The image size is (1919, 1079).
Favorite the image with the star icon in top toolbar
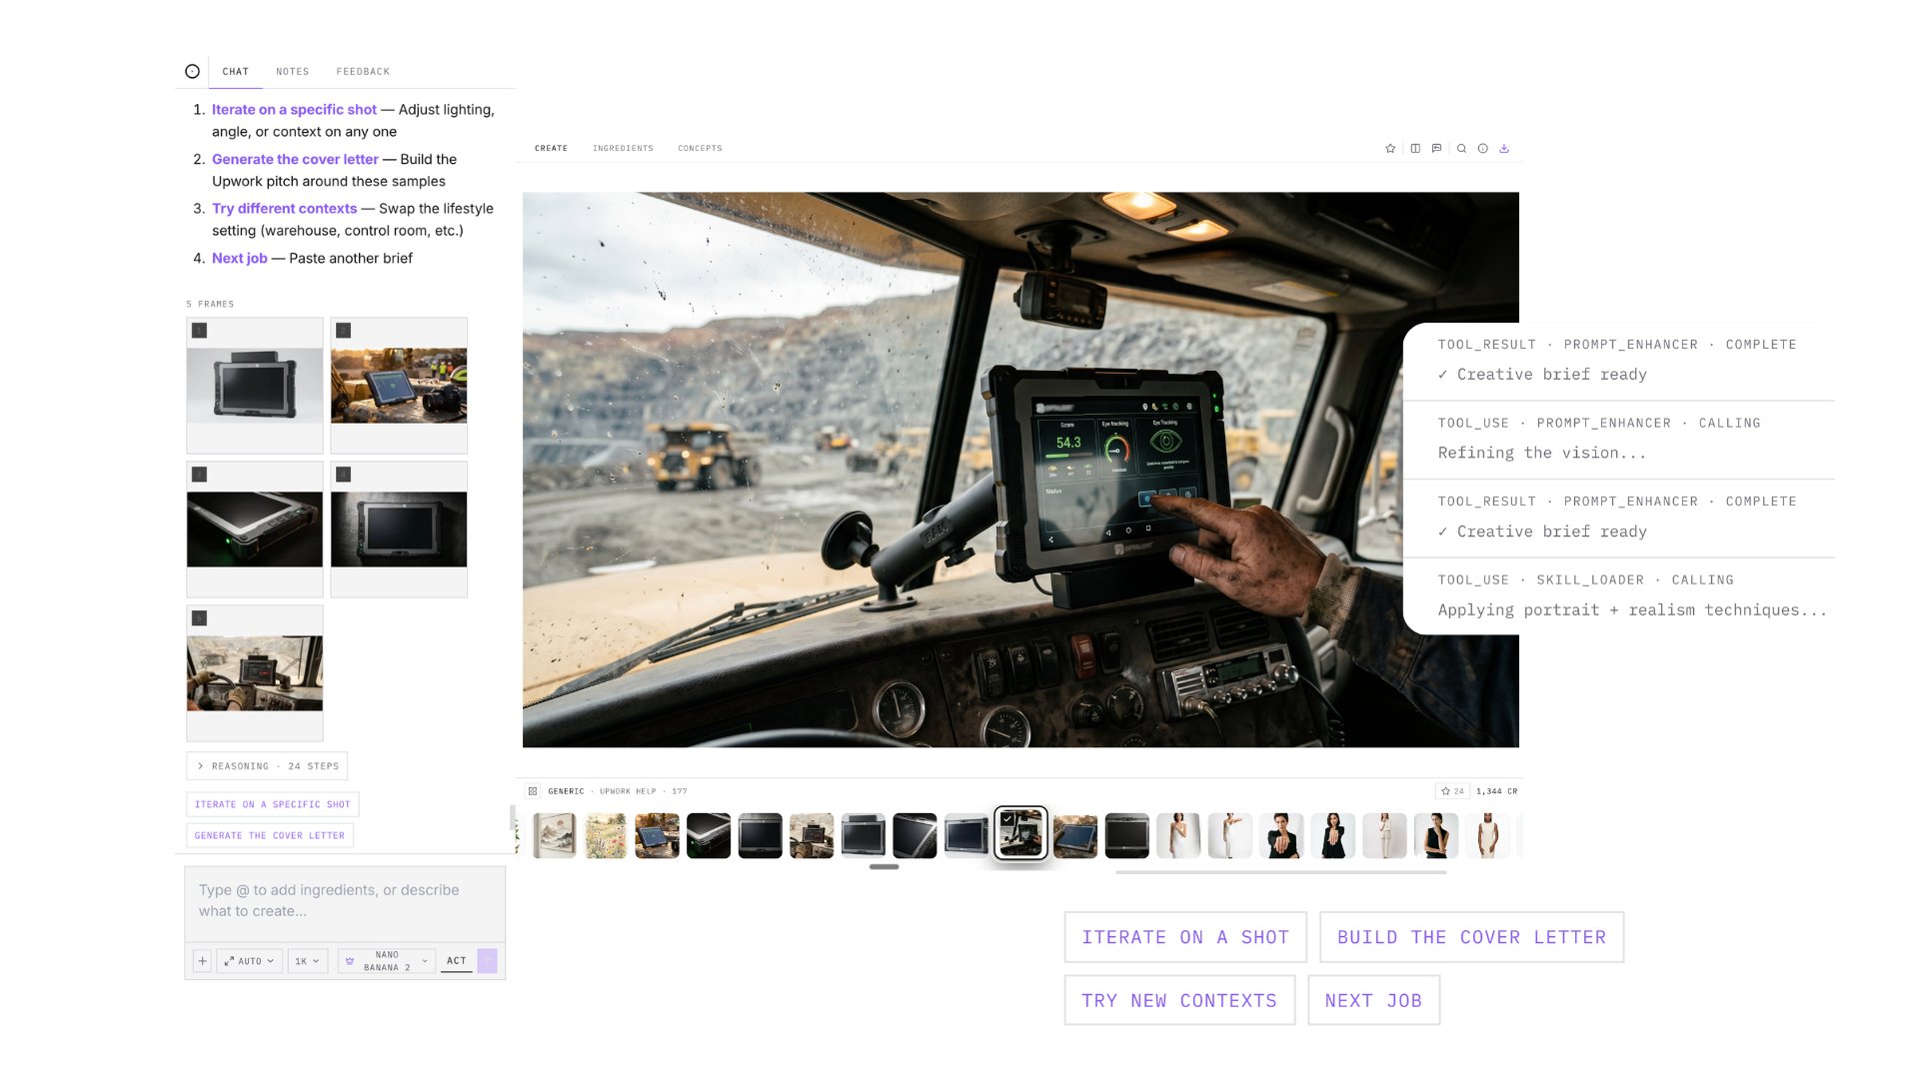[1390, 148]
